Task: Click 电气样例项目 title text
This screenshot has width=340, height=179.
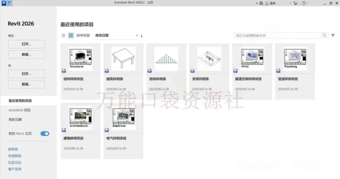Action: (116, 138)
